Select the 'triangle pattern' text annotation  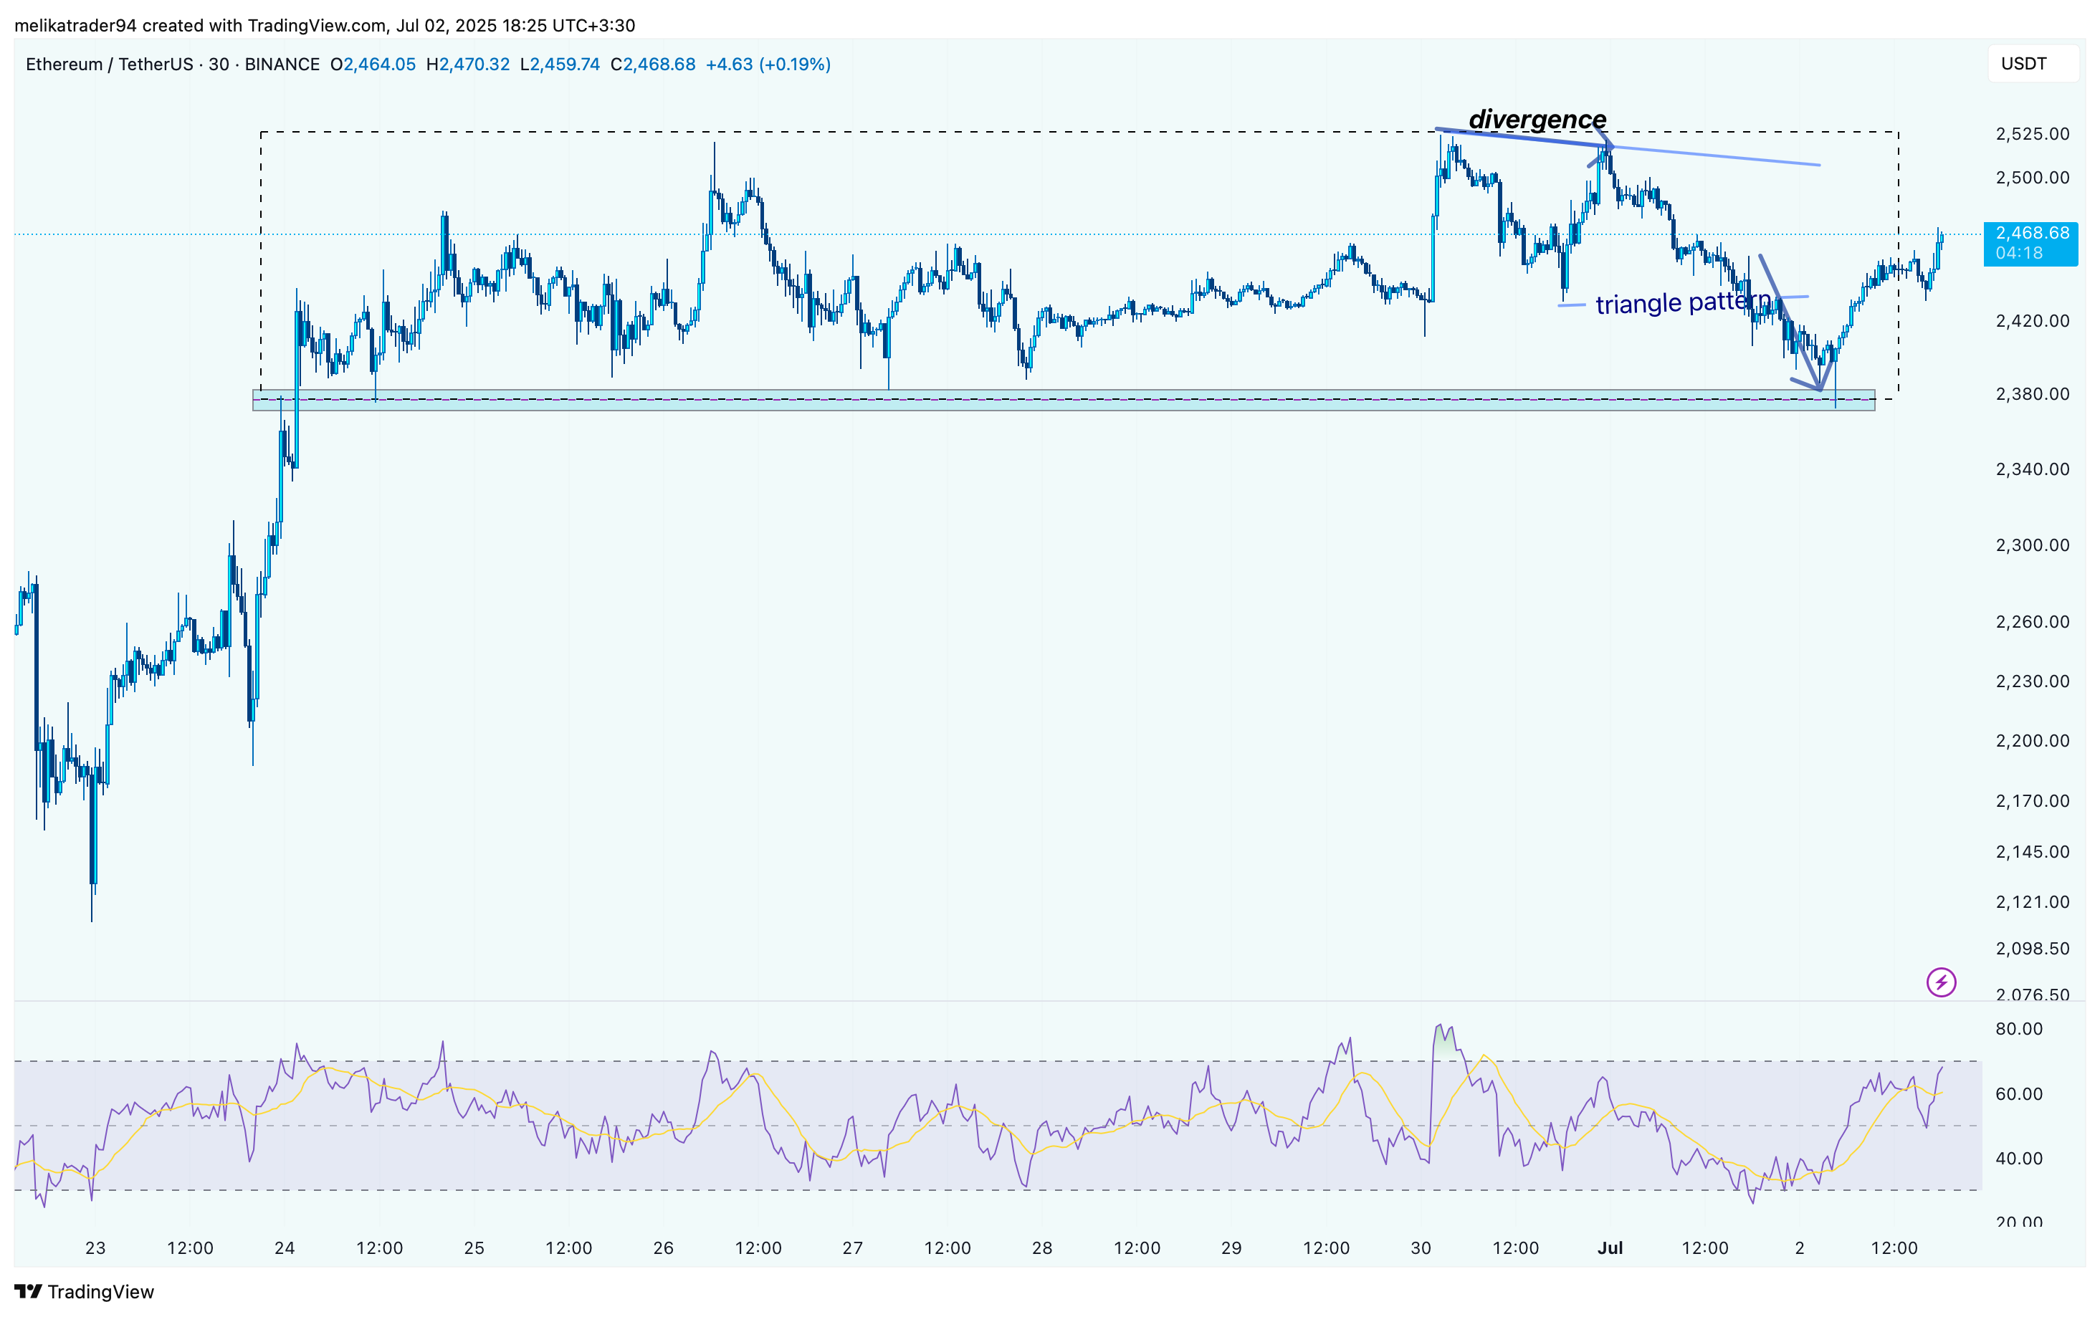pos(1683,303)
